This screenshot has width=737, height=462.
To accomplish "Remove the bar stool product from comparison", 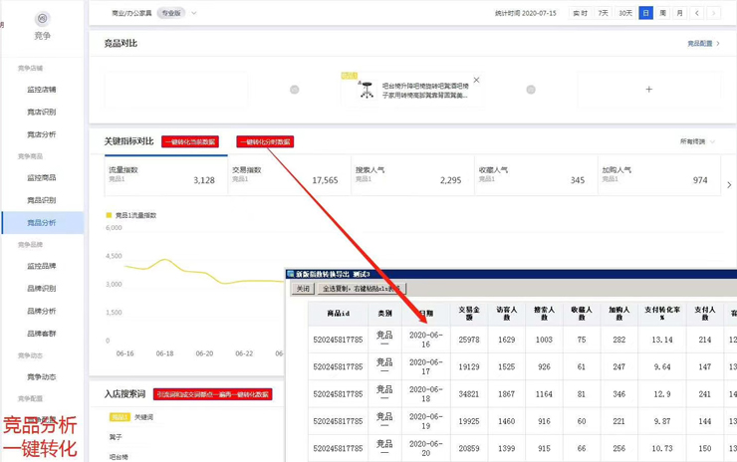I will pos(476,81).
